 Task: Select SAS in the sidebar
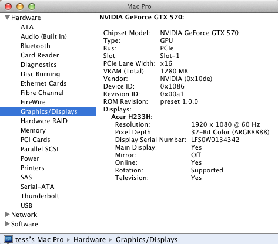click(x=26, y=177)
